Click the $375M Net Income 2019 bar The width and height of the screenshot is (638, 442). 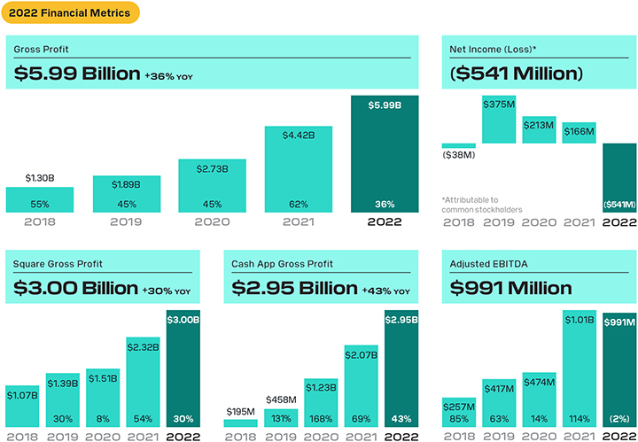click(x=499, y=120)
